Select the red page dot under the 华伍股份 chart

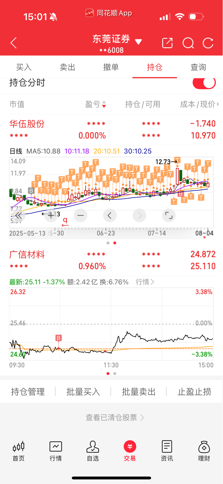(115, 243)
